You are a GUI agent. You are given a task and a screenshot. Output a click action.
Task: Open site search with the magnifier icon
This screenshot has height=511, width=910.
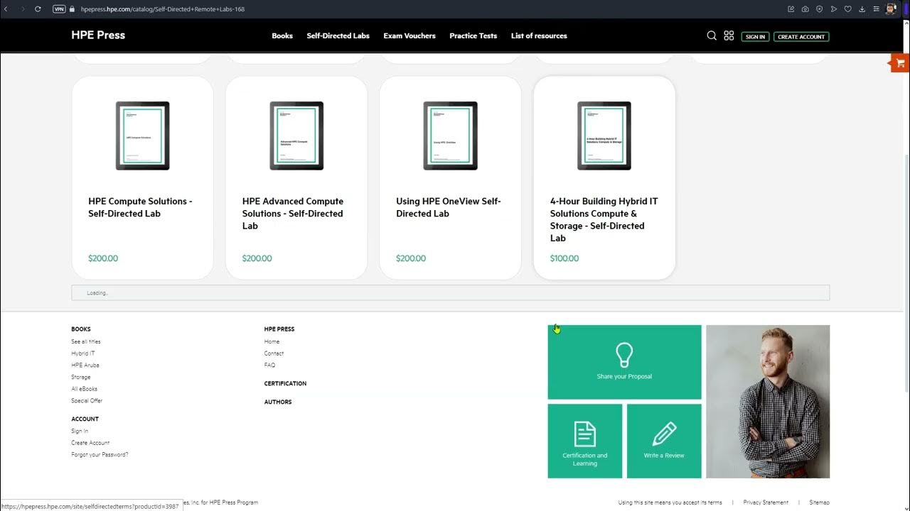tap(712, 35)
